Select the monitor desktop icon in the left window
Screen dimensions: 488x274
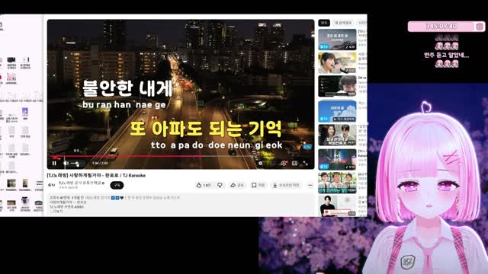11,62
